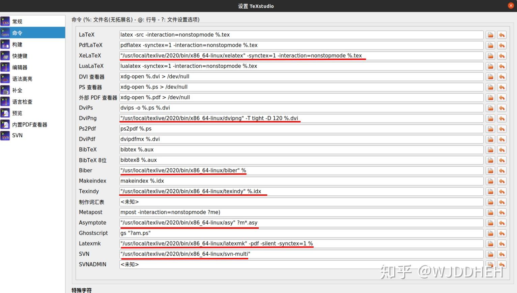Focus the XeLaTeX command path field

(x=301, y=56)
